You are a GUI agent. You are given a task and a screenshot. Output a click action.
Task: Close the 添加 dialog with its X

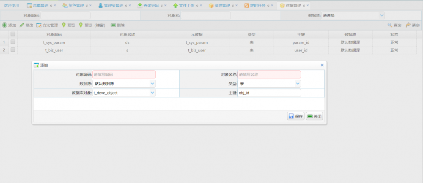pos(322,65)
